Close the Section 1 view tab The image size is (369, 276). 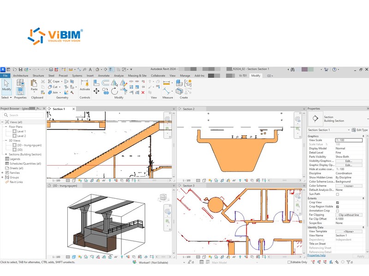(x=74, y=109)
